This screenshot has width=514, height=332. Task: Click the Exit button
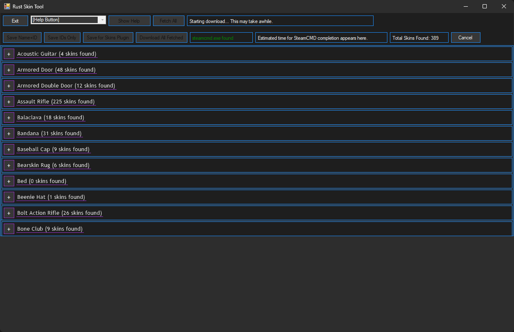pyautogui.click(x=15, y=21)
